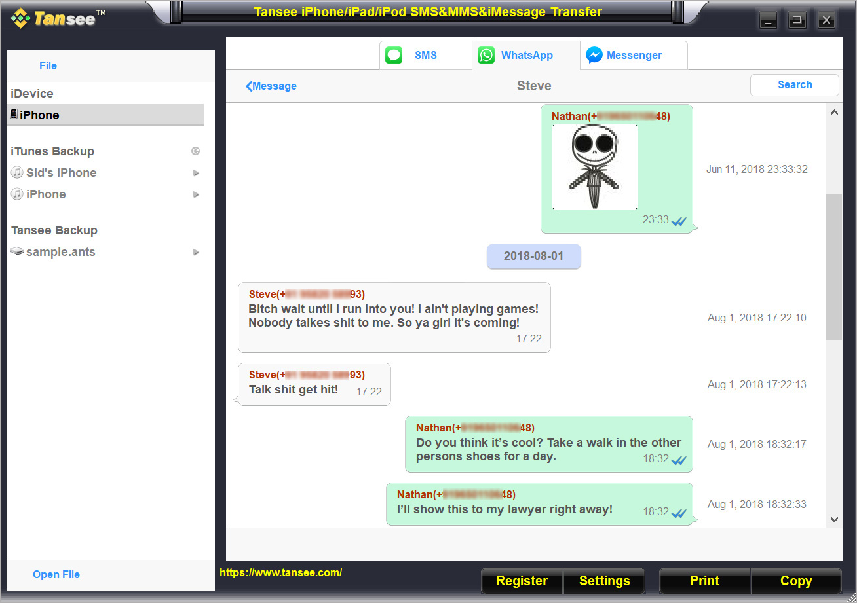Open the File menu

tap(48, 65)
